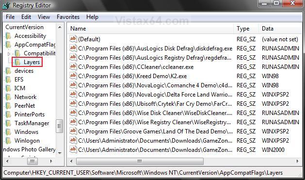Open the Help menu
Viewport: 305px width, 180px height.
point(92,17)
